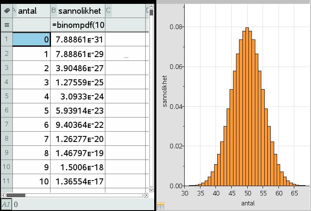This screenshot has height=211, width=311.
Task: Click the column name tag icon
Action: click(x=6, y=11)
